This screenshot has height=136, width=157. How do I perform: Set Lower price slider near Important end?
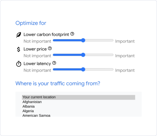tap(111, 55)
